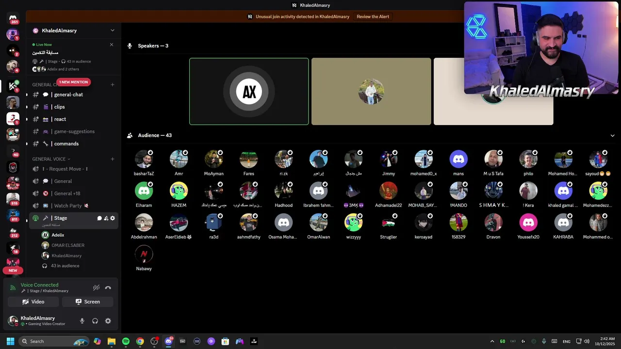Disconnect from voice using hang-up icon

coord(108,287)
